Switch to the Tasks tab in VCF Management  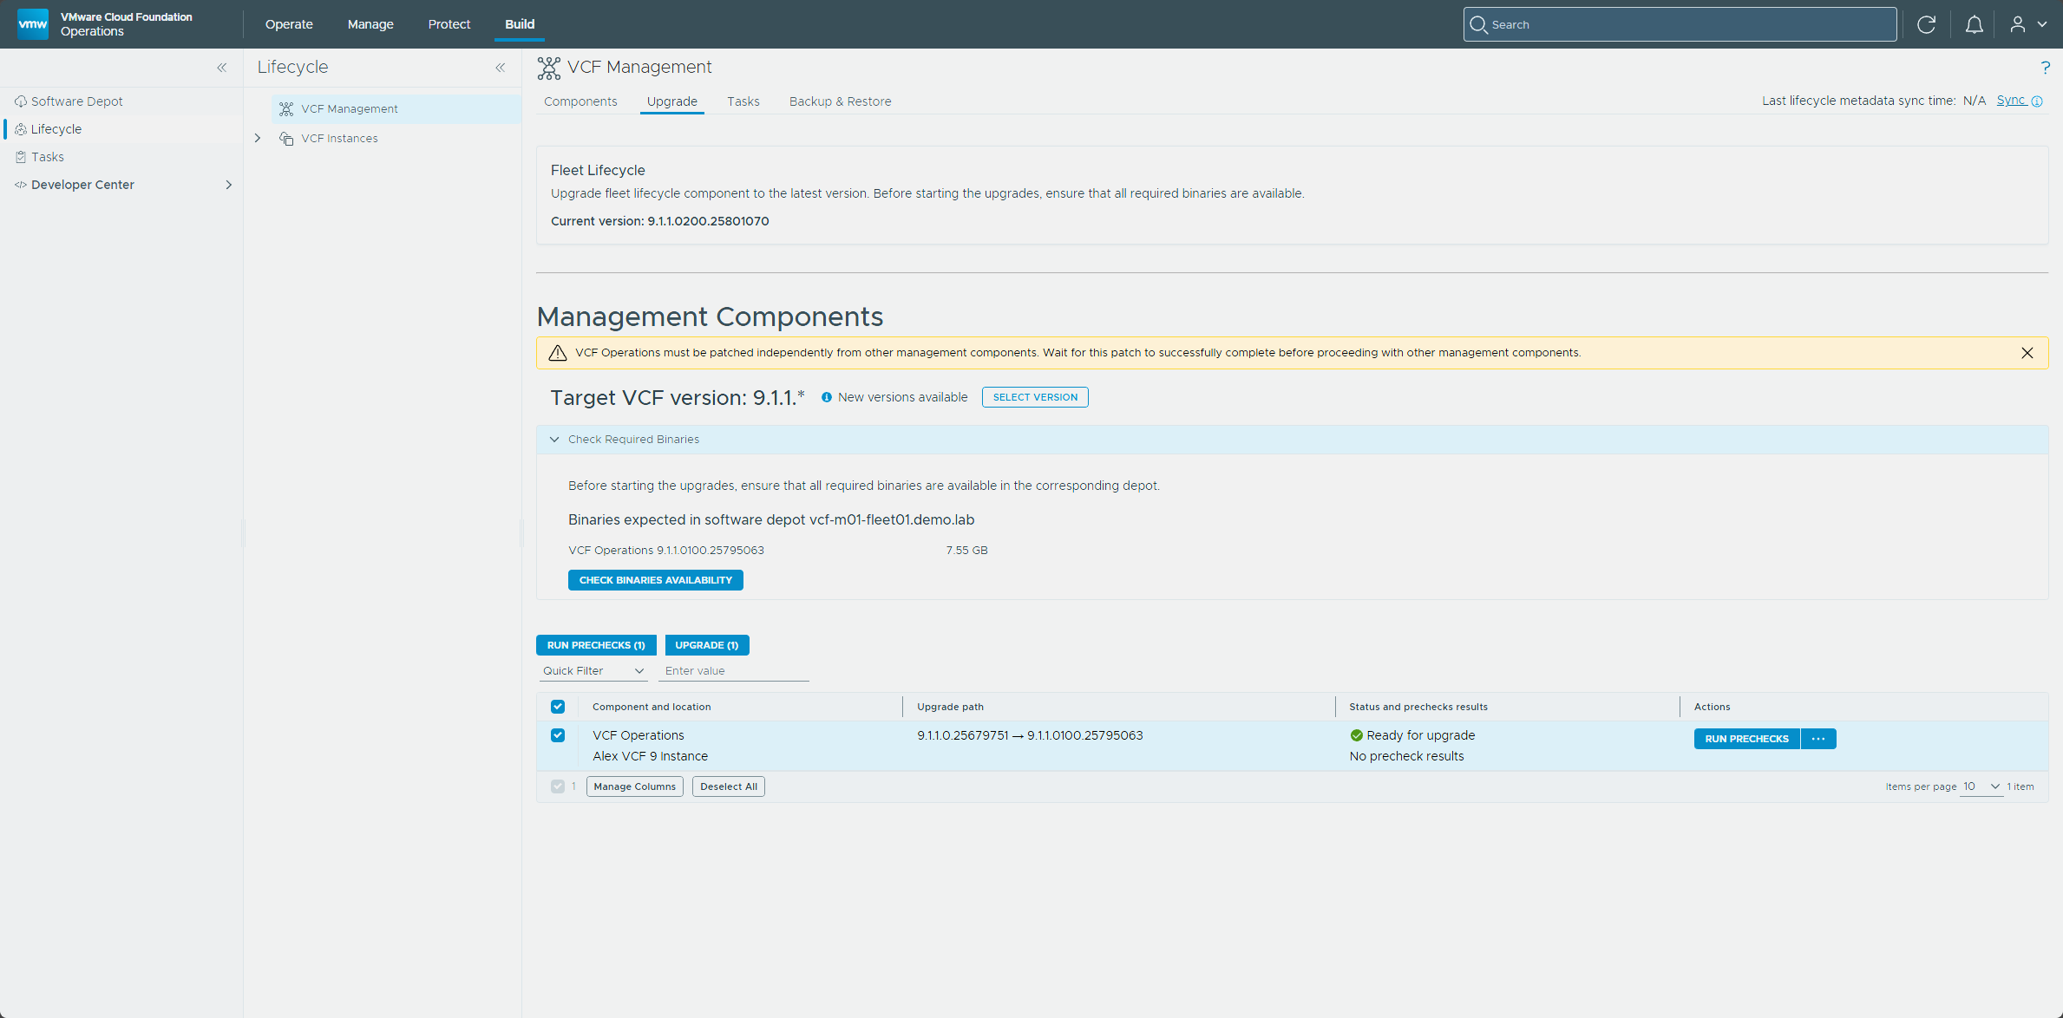pyautogui.click(x=743, y=101)
